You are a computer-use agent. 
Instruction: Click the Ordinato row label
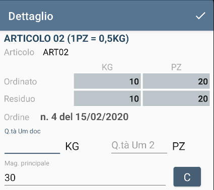coord(21,82)
